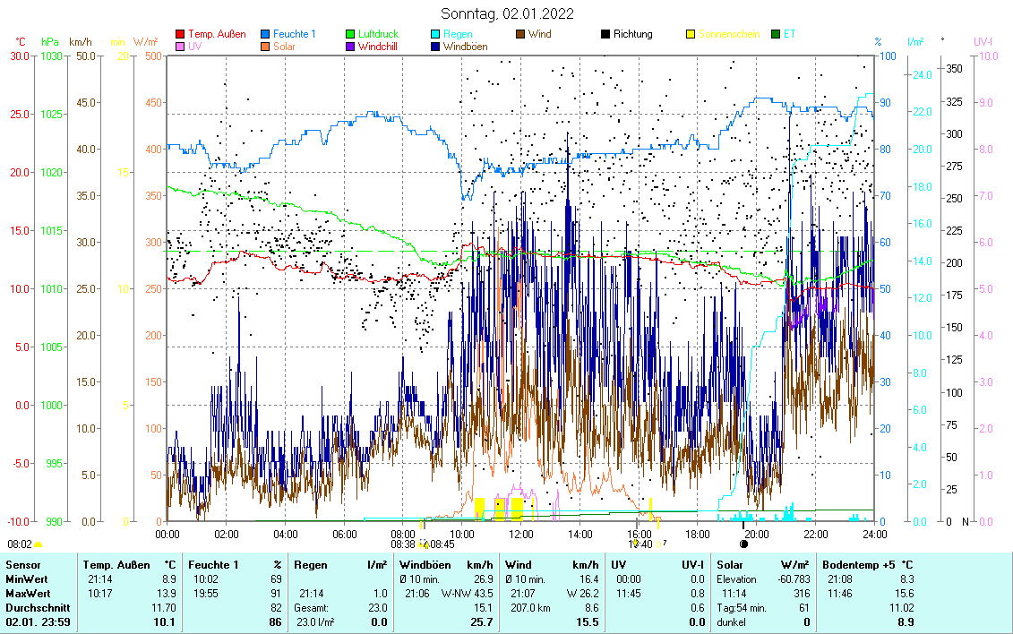The width and height of the screenshot is (1013, 634).
Task: Click the new moon icon below the time axis
Action: pyautogui.click(x=743, y=544)
